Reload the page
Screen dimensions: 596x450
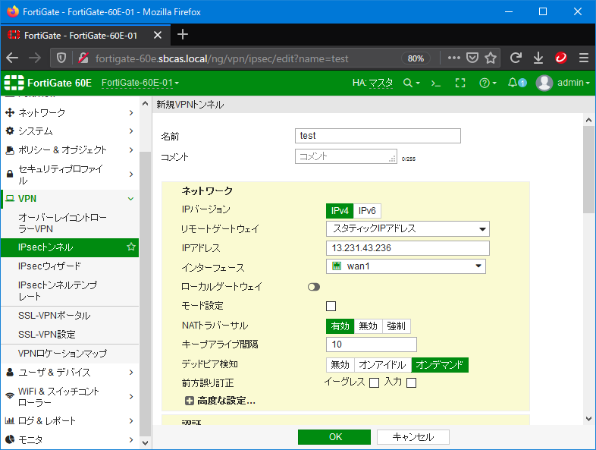coord(516,58)
